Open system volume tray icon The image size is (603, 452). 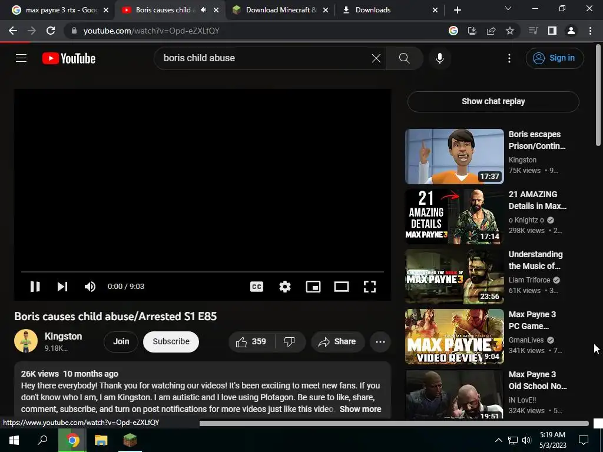tap(526, 440)
